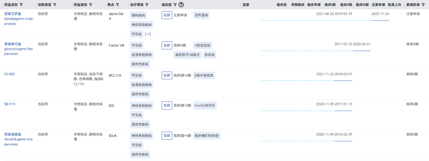
Task: Select 遗传性疾病 tag in the BCL11A row
Action: point(140,94)
